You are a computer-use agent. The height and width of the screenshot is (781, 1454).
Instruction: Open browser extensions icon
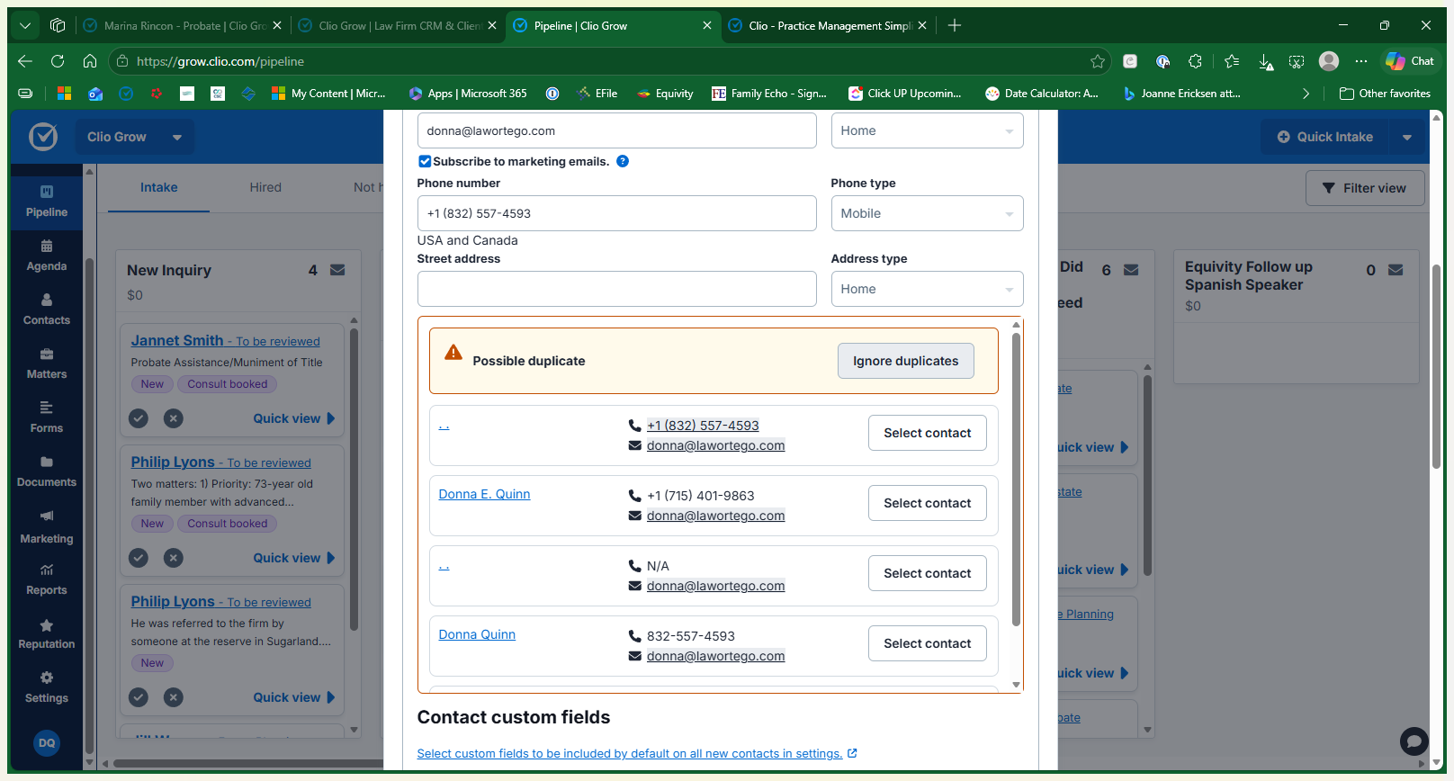coord(1195,61)
